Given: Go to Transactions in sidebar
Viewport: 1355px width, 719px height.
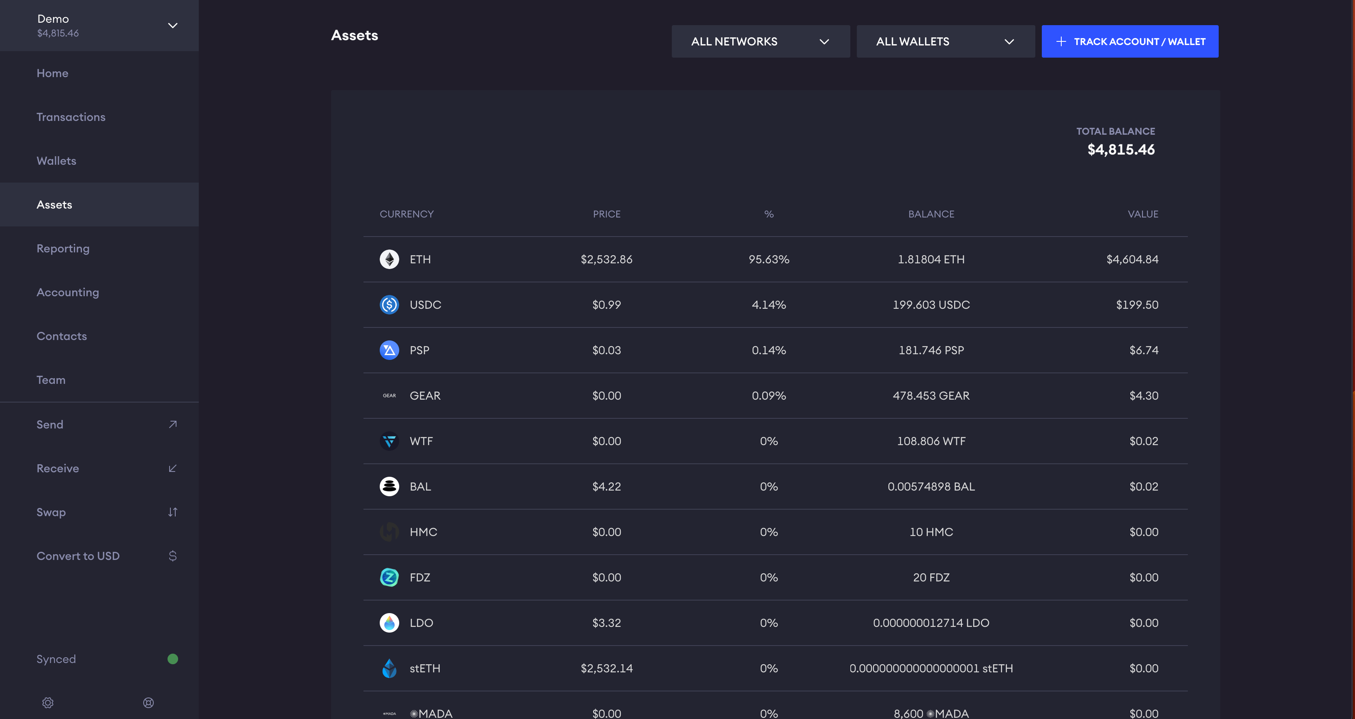Looking at the screenshot, I should [71, 117].
